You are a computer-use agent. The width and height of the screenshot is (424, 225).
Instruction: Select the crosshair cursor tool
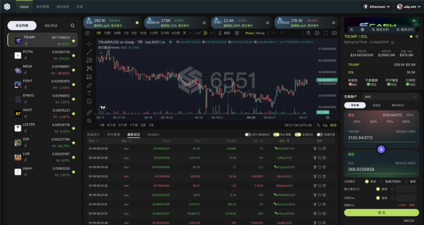(89, 44)
